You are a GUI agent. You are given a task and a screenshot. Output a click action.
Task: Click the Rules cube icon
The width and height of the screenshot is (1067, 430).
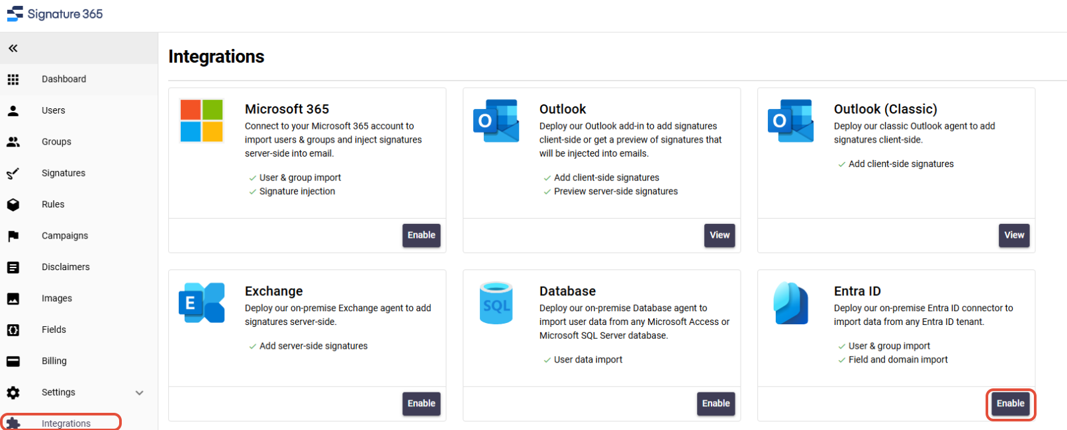point(13,205)
